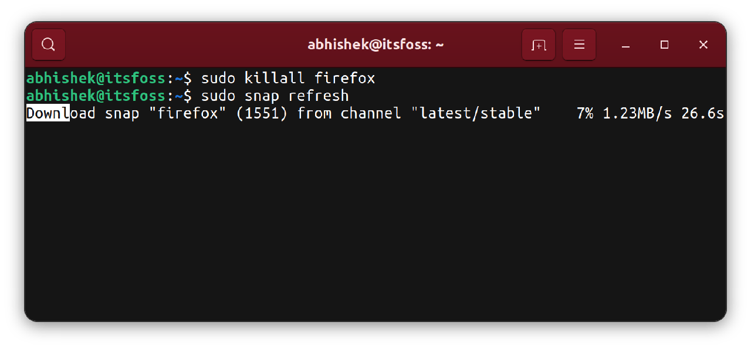Image resolution: width=751 pixels, height=349 pixels.
Task: Click the "firefox" snap name in output
Action: [188, 113]
